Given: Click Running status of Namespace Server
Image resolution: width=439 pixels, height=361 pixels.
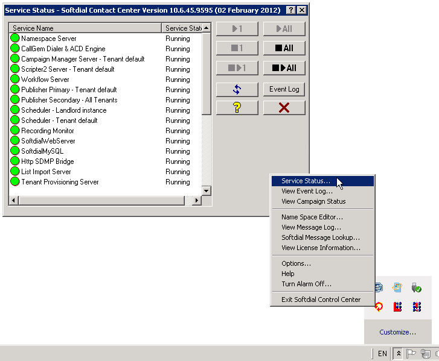Looking at the screenshot, I should [178, 39].
